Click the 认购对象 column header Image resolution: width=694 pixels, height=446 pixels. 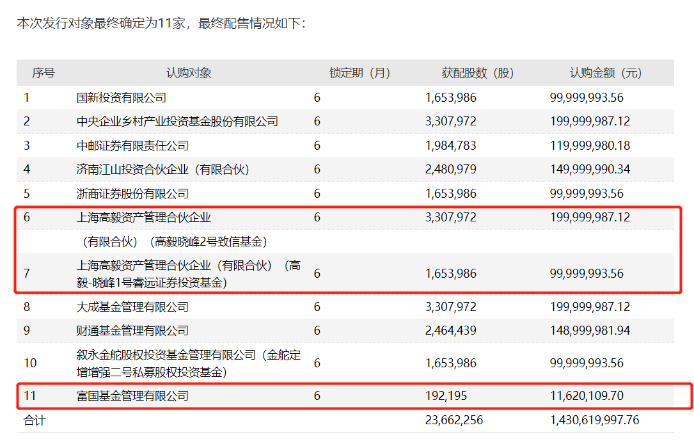pyautogui.click(x=189, y=73)
